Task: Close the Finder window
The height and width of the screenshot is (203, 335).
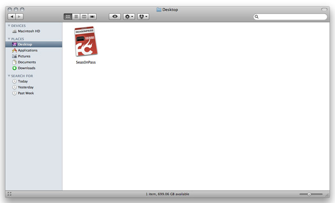Action: click(x=10, y=10)
